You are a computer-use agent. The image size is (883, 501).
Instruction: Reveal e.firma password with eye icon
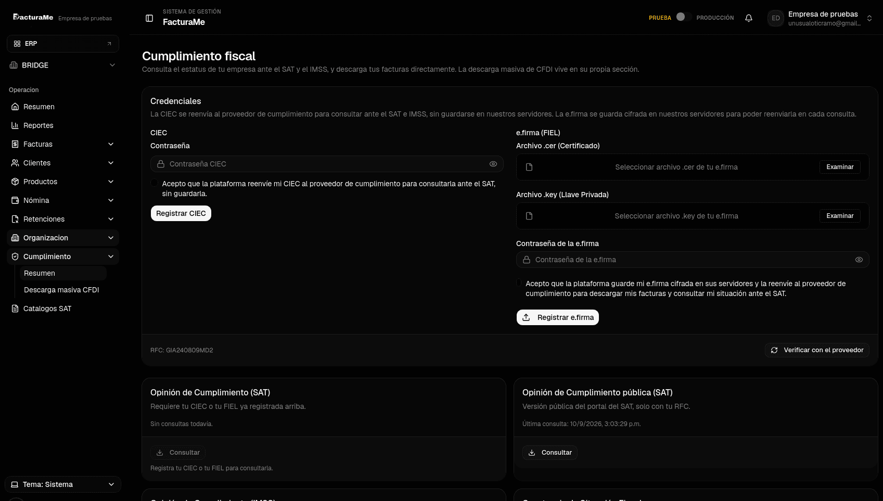click(859, 260)
